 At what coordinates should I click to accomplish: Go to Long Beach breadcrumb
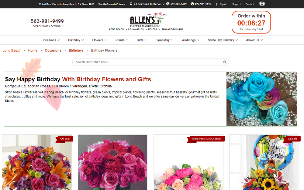click(12, 50)
